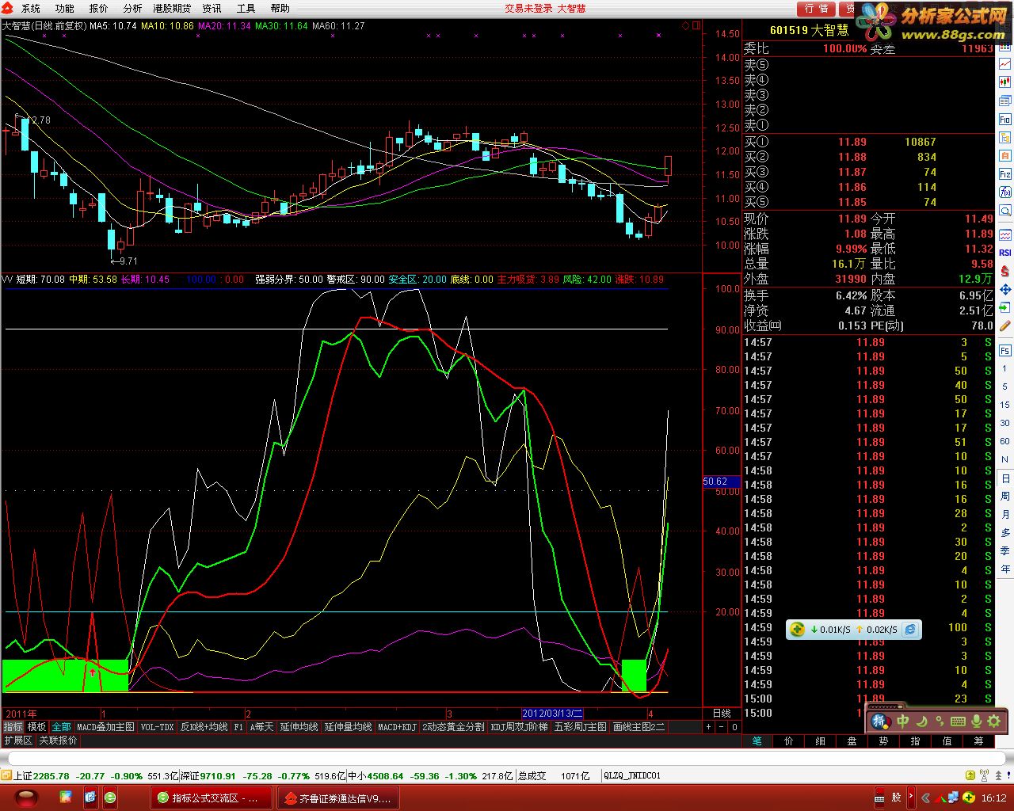This screenshot has height=811, width=1014.
Task: Click the IE icon in network speed widget
Action: (x=910, y=630)
